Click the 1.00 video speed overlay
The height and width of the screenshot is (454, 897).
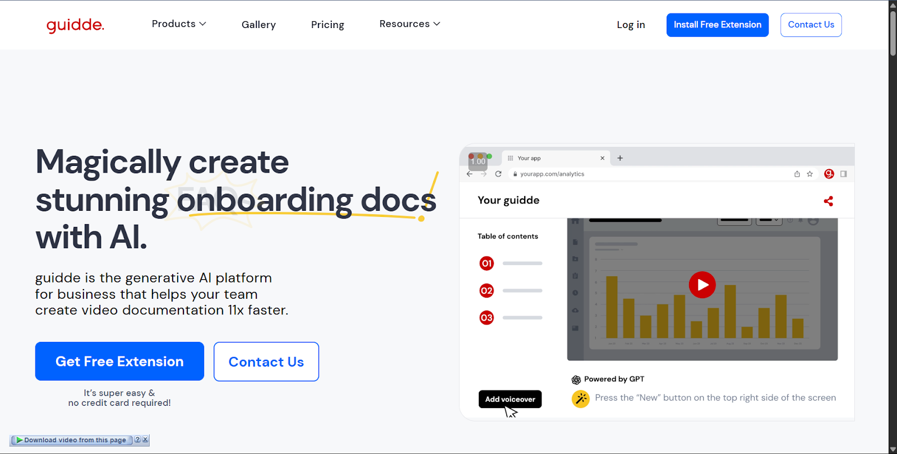point(478,161)
